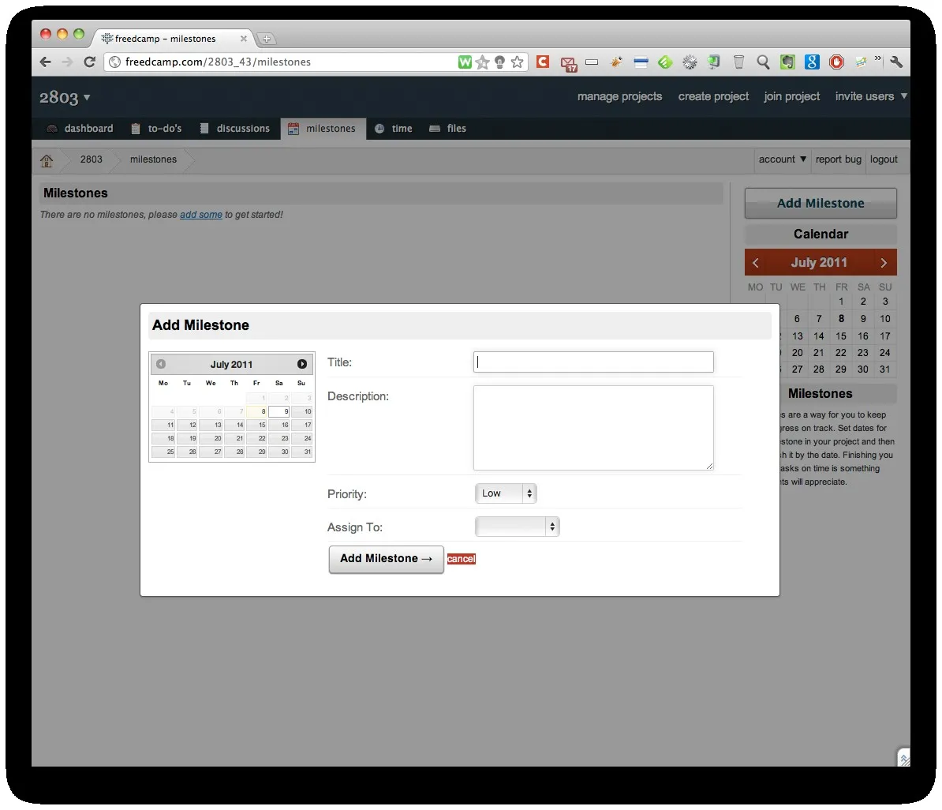Open the discussions tab
942x810 pixels.
[235, 129]
